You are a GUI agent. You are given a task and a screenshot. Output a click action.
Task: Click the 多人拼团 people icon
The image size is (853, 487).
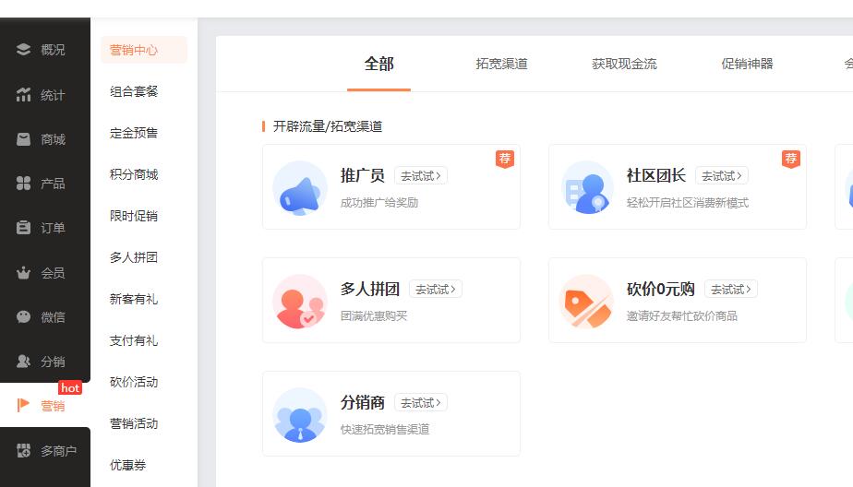coord(300,302)
